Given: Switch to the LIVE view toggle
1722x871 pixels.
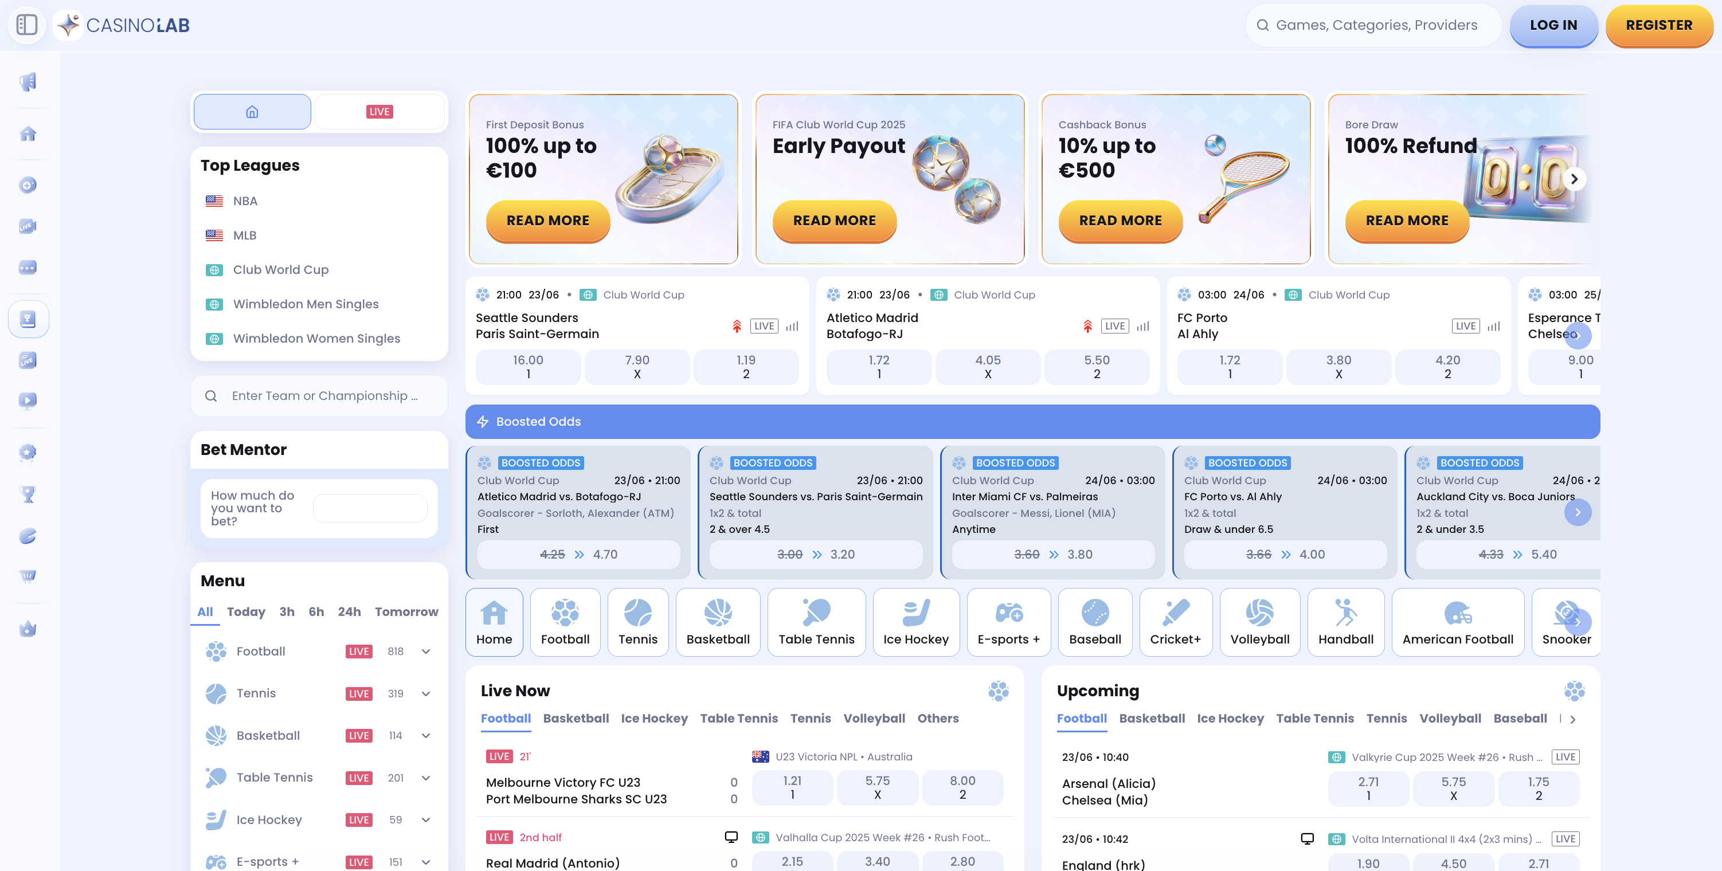Looking at the screenshot, I should pos(379,112).
